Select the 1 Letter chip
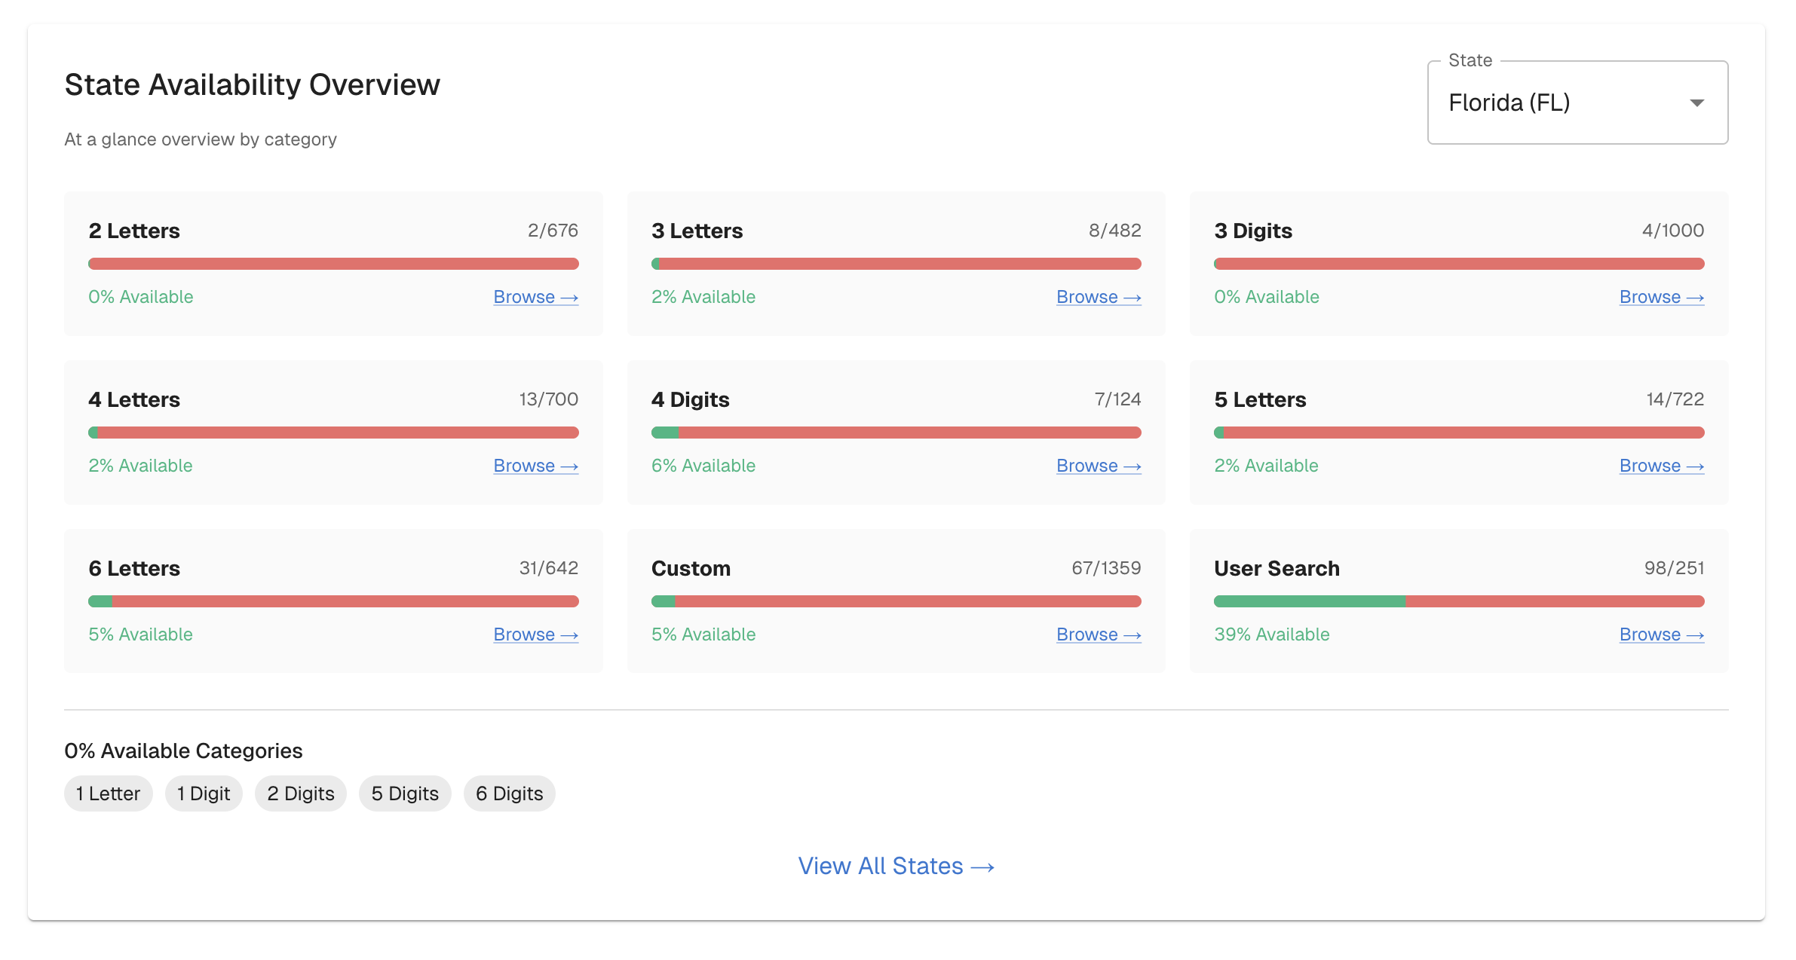This screenshot has height=960, width=1796. tap(108, 793)
